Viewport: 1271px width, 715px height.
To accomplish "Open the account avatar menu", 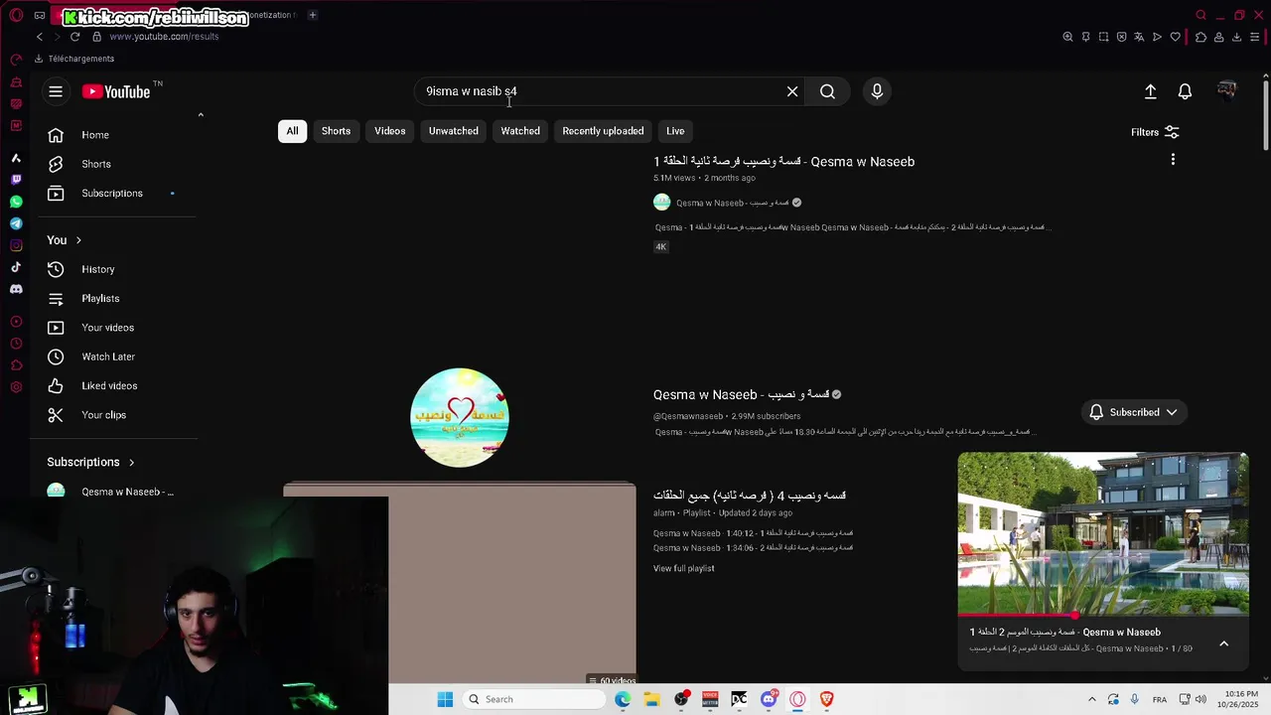I will click(x=1227, y=91).
